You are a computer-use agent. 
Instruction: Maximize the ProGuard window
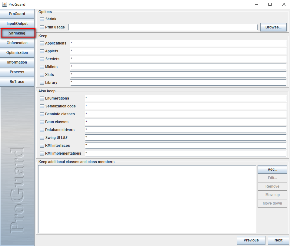[x=270, y=4]
